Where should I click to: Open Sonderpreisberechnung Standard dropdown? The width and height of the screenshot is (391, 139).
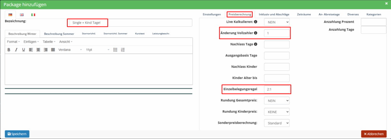point(277,123)
